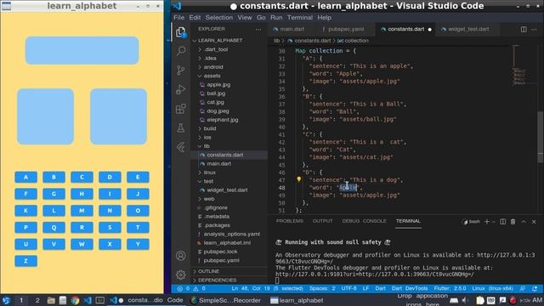Tap letter Q button in learn_alphabet app

pos(54,228)
